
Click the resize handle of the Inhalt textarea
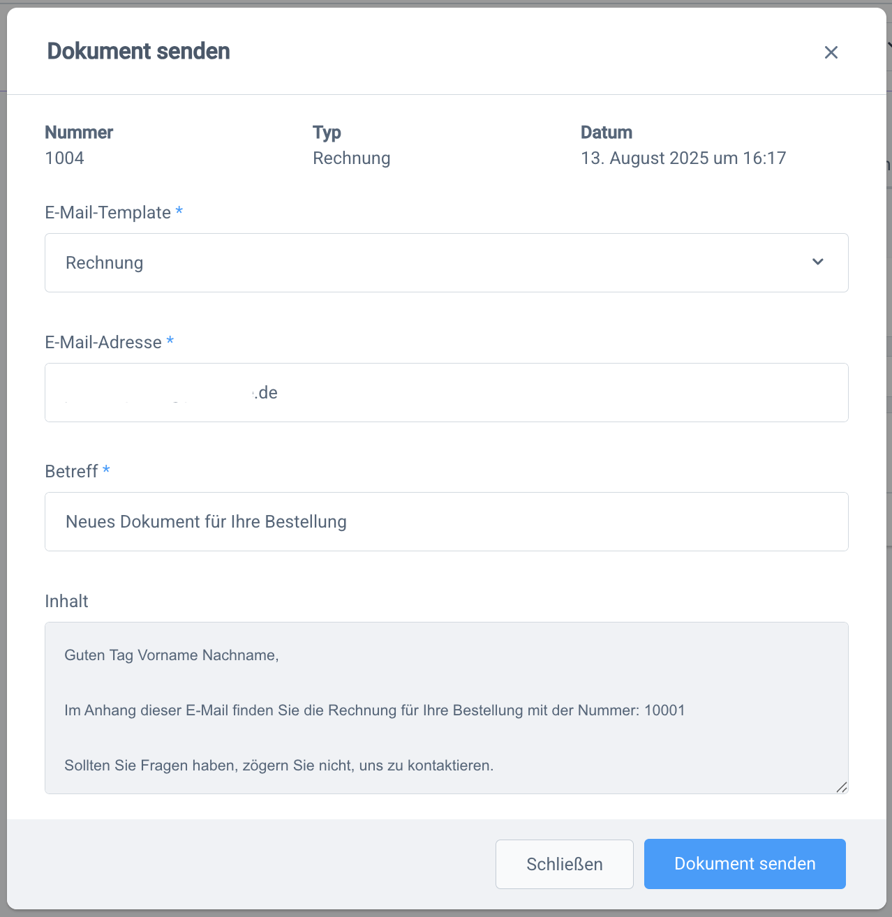coord(842,787)
